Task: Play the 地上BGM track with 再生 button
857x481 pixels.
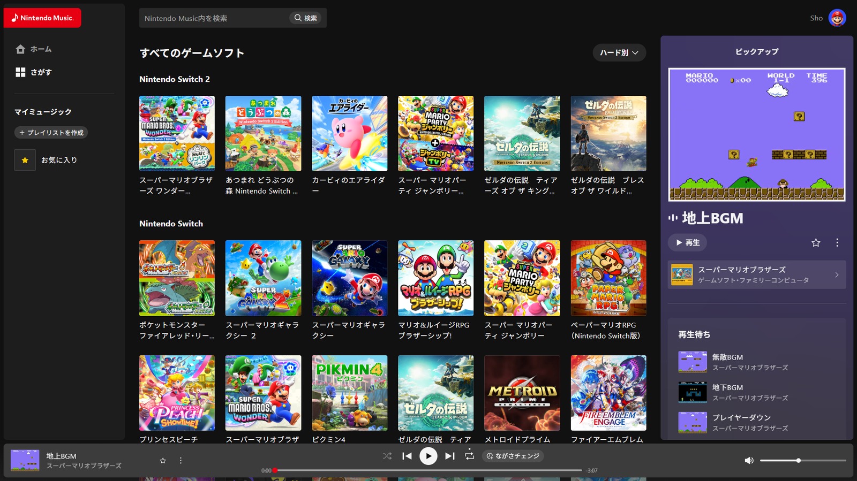Action: [687, 242]
